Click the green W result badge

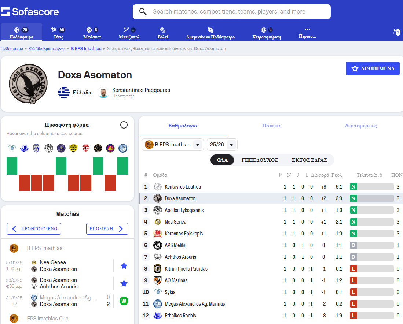124,301
